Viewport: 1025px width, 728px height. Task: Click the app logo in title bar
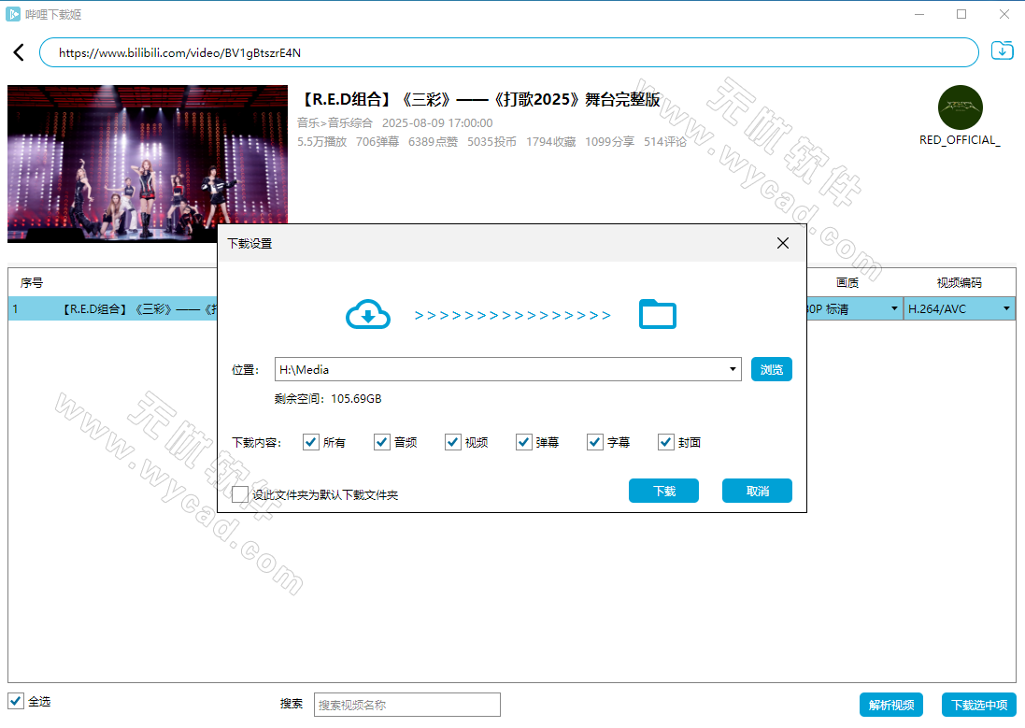pyautogui.click(x=13, y=14)
